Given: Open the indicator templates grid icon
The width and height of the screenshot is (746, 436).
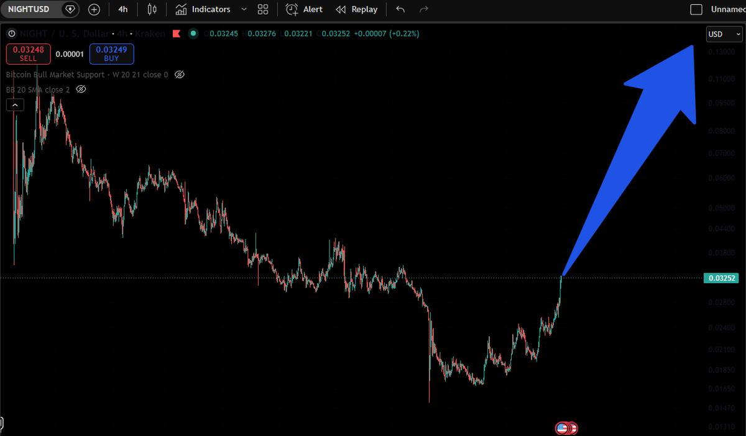Looking at the screenshot, I should pyautogui.click(x=263, y=9).
